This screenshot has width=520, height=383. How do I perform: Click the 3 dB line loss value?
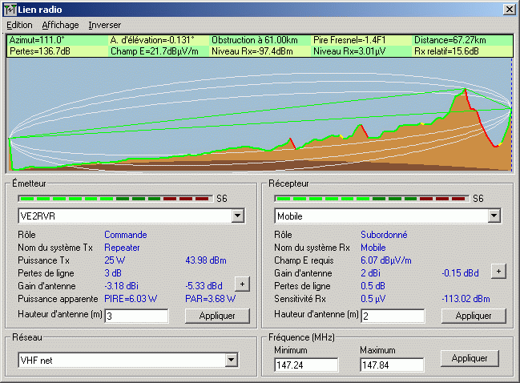coord(113,273)
